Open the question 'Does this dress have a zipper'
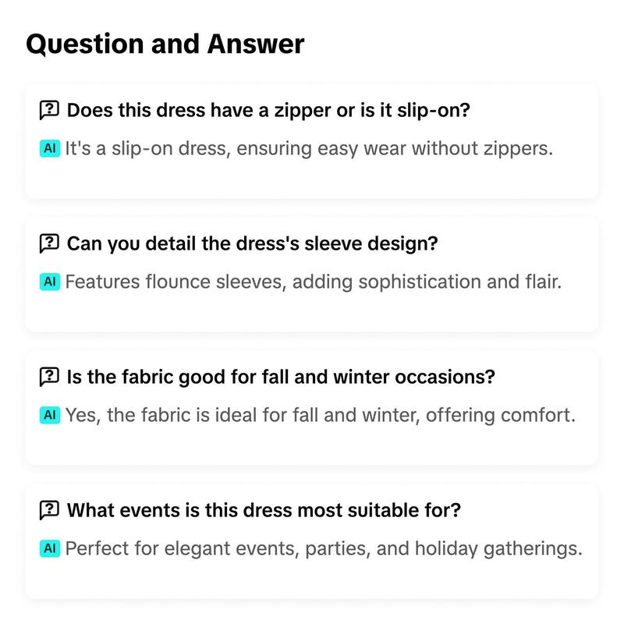The image size is (624, 624). tap(268, 110)
